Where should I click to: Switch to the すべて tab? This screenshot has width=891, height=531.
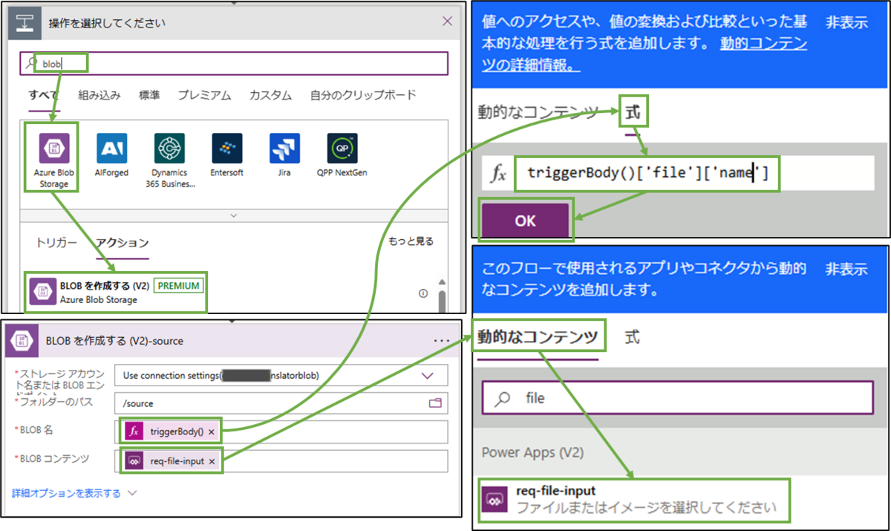coord(45,95)
